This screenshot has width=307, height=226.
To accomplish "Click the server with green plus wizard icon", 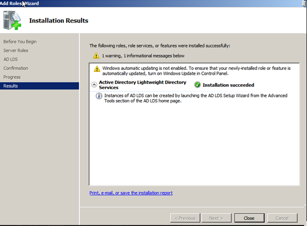I will point(12,20).
